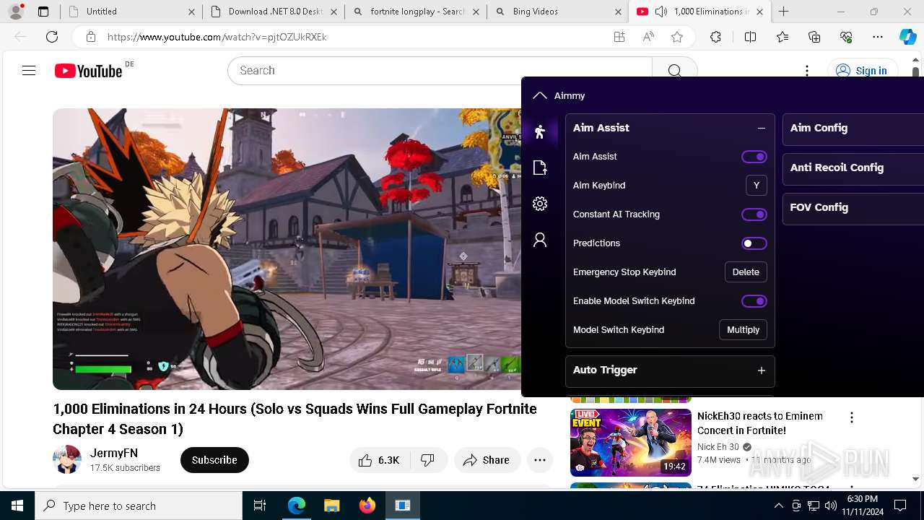Subscribe to JermyFN channel
The image size is (924, 520).
214,460
